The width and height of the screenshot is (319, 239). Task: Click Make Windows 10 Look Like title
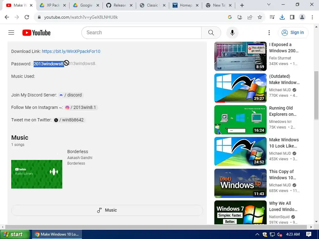pos(284,143)
